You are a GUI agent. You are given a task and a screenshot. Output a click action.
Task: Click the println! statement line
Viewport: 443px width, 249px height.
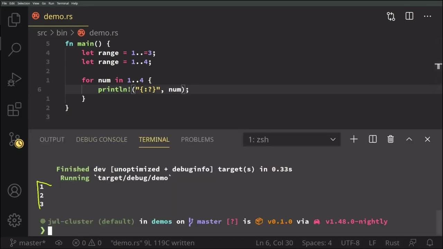pyautogui.click(x=143, y=90)
